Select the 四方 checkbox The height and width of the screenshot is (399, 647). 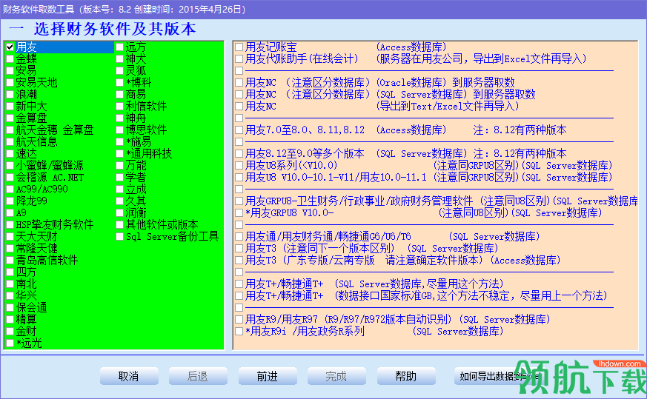click(10, 272)
